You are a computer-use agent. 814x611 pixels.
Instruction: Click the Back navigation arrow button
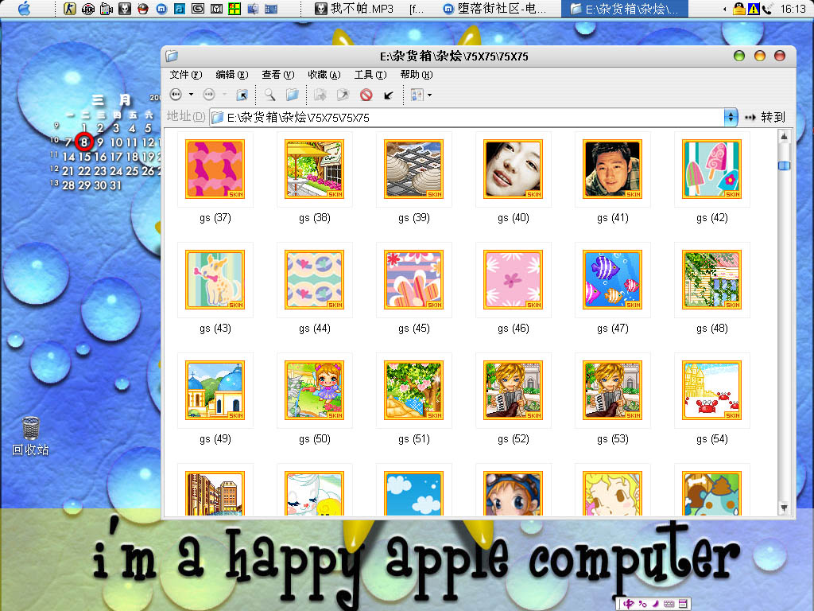coord(176,95)
